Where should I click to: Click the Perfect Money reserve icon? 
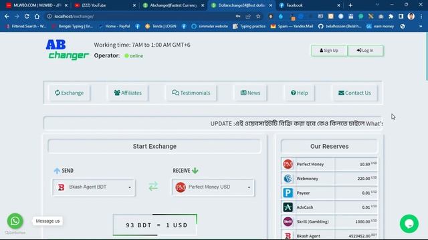pyautogui.click(x=288, y=164)
